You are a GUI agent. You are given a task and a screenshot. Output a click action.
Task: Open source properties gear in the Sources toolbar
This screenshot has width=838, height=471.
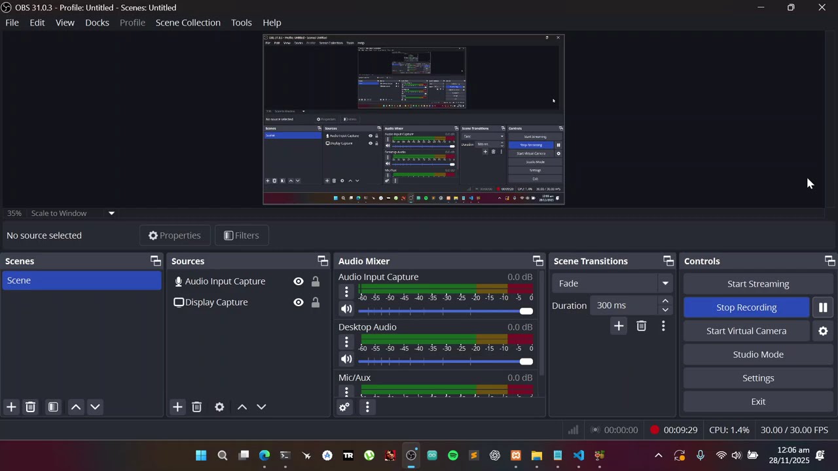219,407
